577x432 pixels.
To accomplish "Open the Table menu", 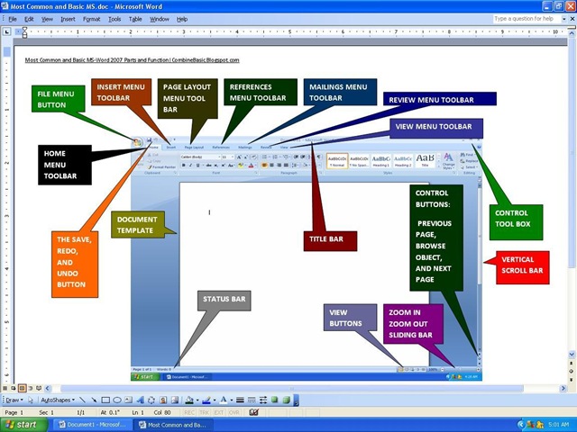I will 135,19.
